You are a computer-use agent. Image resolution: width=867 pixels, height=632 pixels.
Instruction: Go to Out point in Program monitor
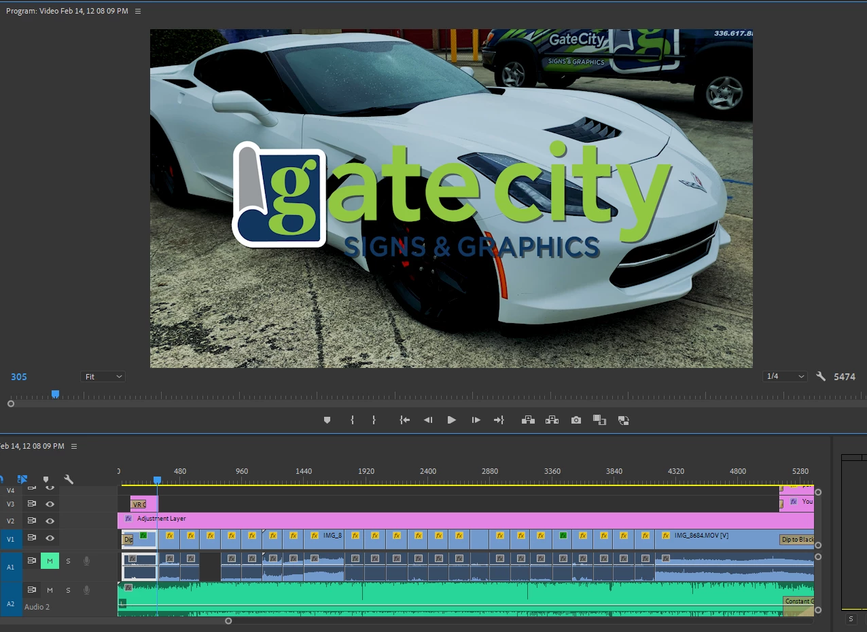pyautogui.click(x=499, y=420)
